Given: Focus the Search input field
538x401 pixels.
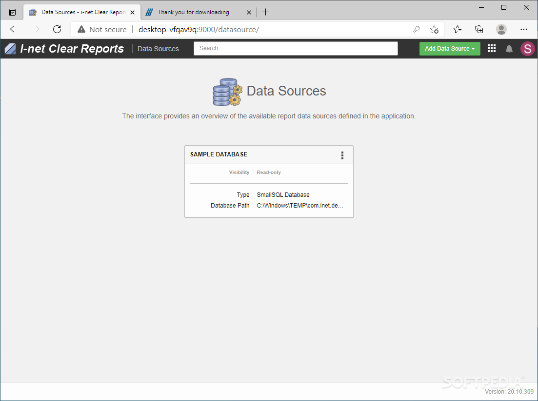Looking at the screenshot, I should point(296,48).
